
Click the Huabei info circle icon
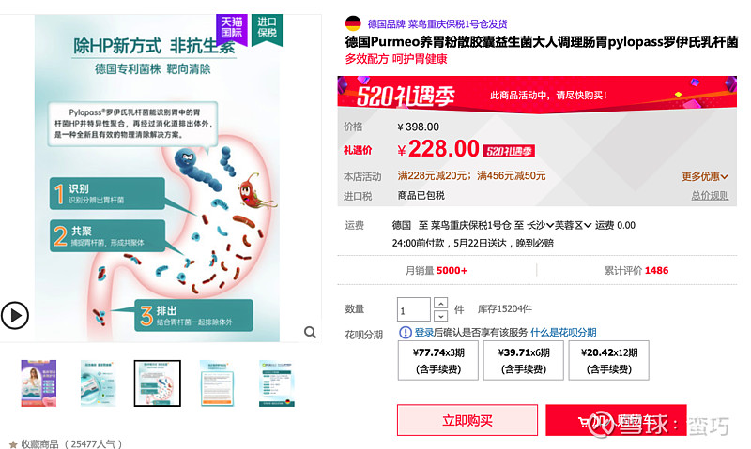pos(406,333)
